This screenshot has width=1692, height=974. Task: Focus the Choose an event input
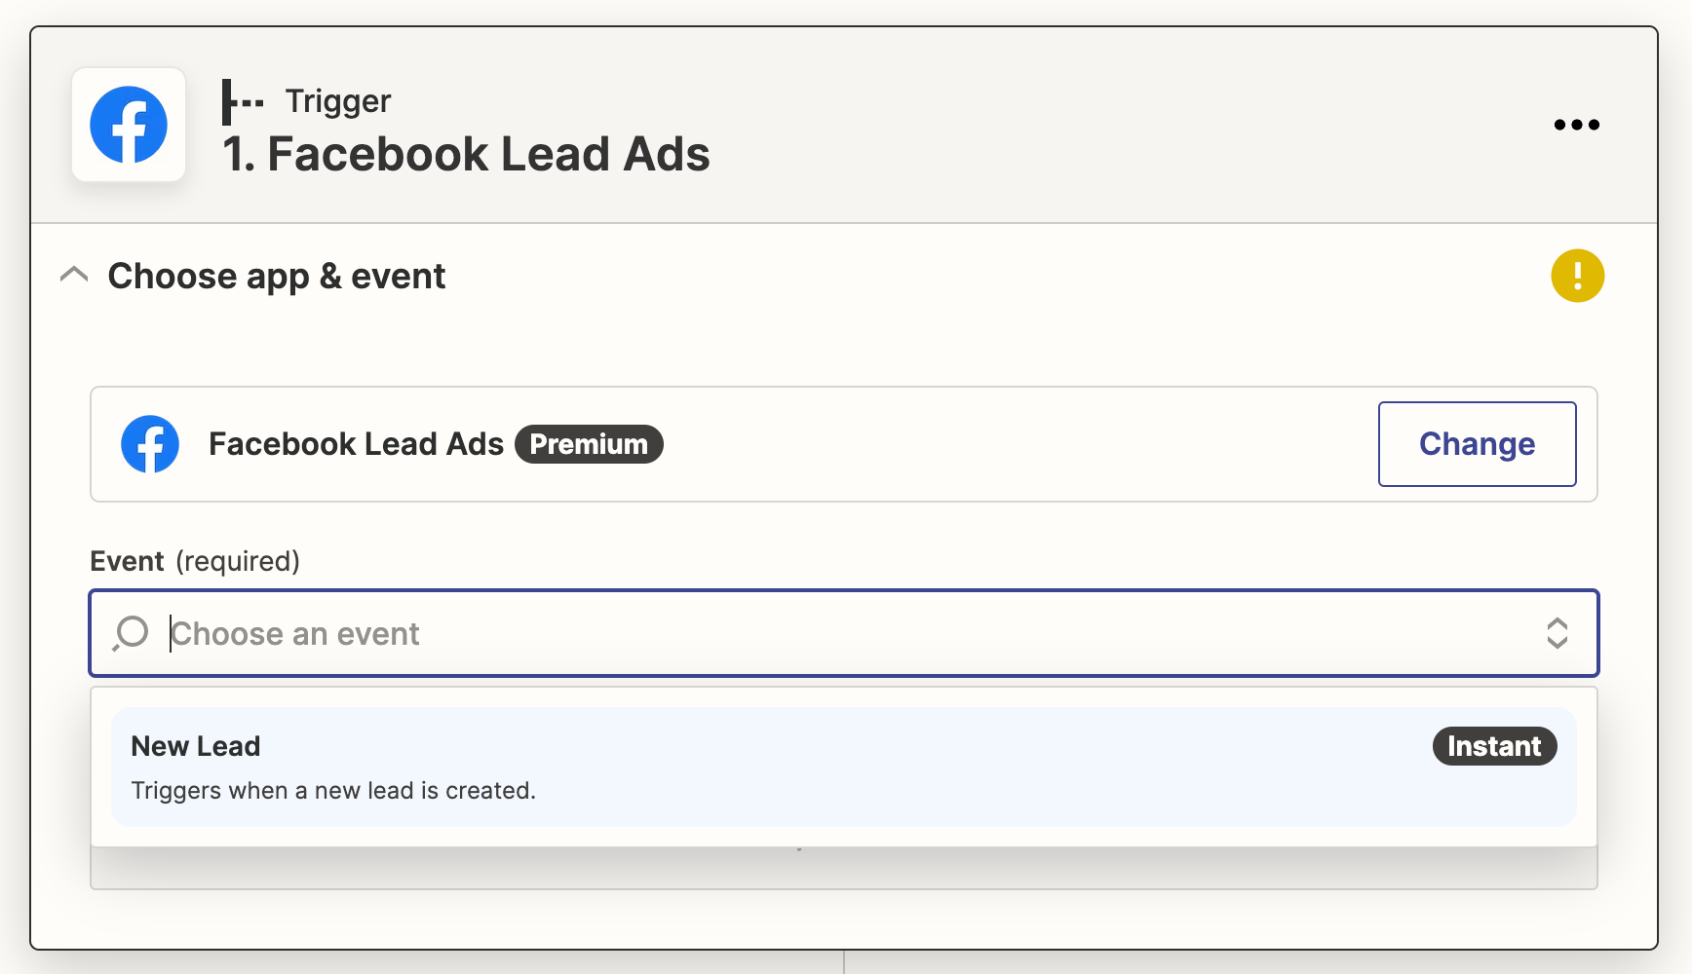844,633
